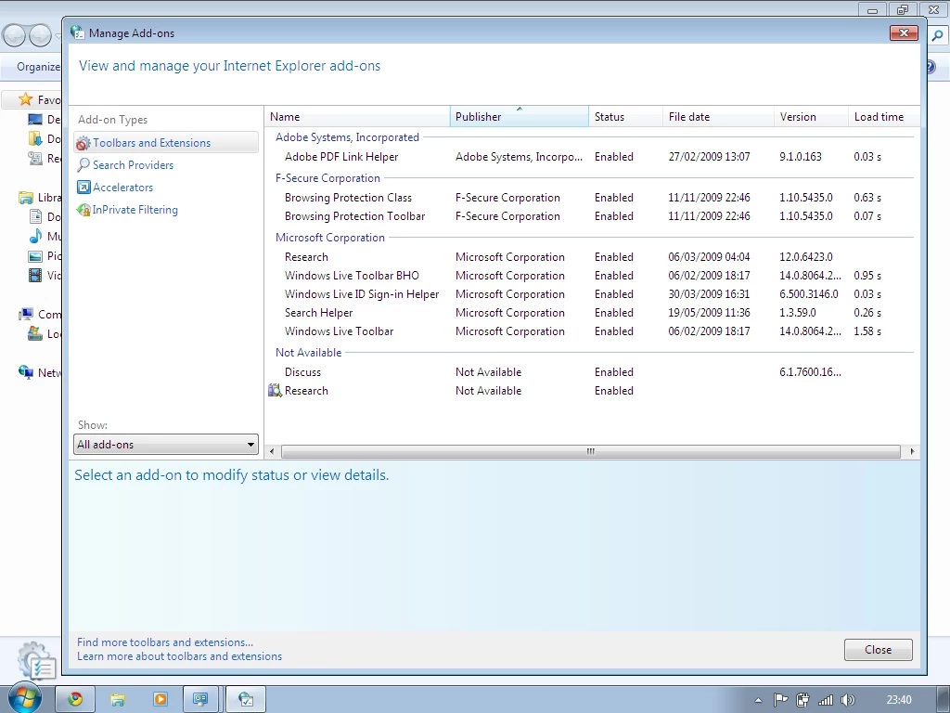950x713 pixels.
Task: Click the 6.1.7600.16... version cell for Discuss
Action: pyautogui.click(x=810, y=371)
